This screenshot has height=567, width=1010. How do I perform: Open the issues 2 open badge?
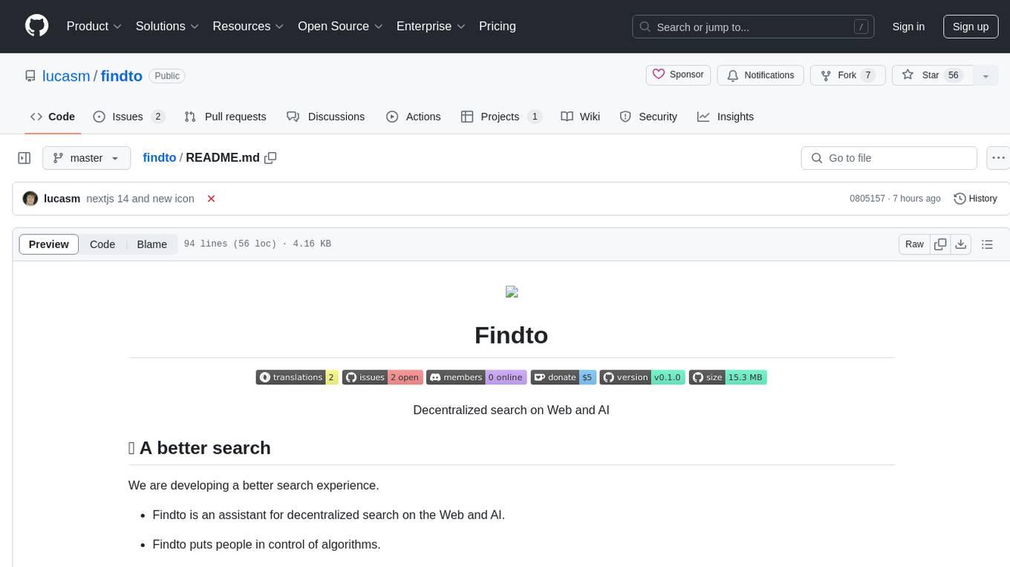[x=382, y=377]
